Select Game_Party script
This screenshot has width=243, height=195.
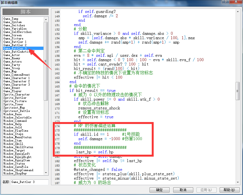pyautogui.click(x=12, y=65)
